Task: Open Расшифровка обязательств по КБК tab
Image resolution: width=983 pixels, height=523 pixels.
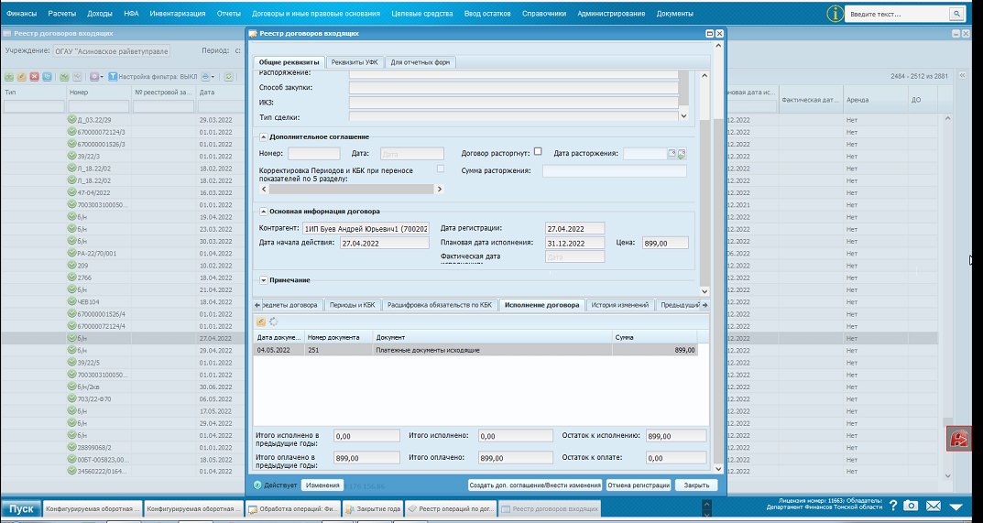Action: pos(440,305)
